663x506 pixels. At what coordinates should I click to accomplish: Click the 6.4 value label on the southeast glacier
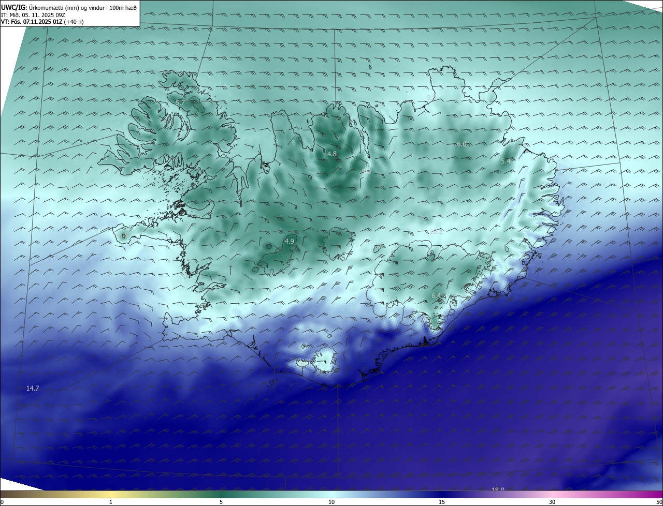436,295
